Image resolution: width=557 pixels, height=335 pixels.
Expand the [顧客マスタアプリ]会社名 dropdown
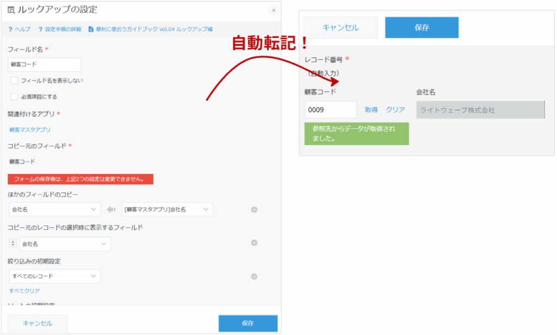(167, 209)
